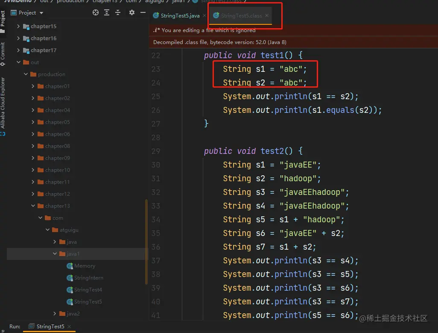This screenshot has width=438, height=333.
Task: Expand the chapter02 folder
Action: pos(33,98)
